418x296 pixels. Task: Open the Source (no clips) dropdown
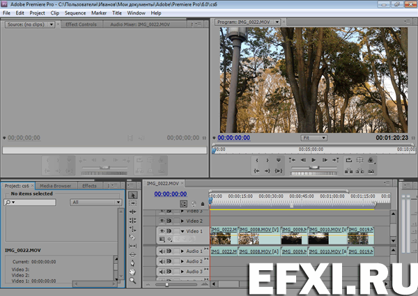click(x=52, y=24)
